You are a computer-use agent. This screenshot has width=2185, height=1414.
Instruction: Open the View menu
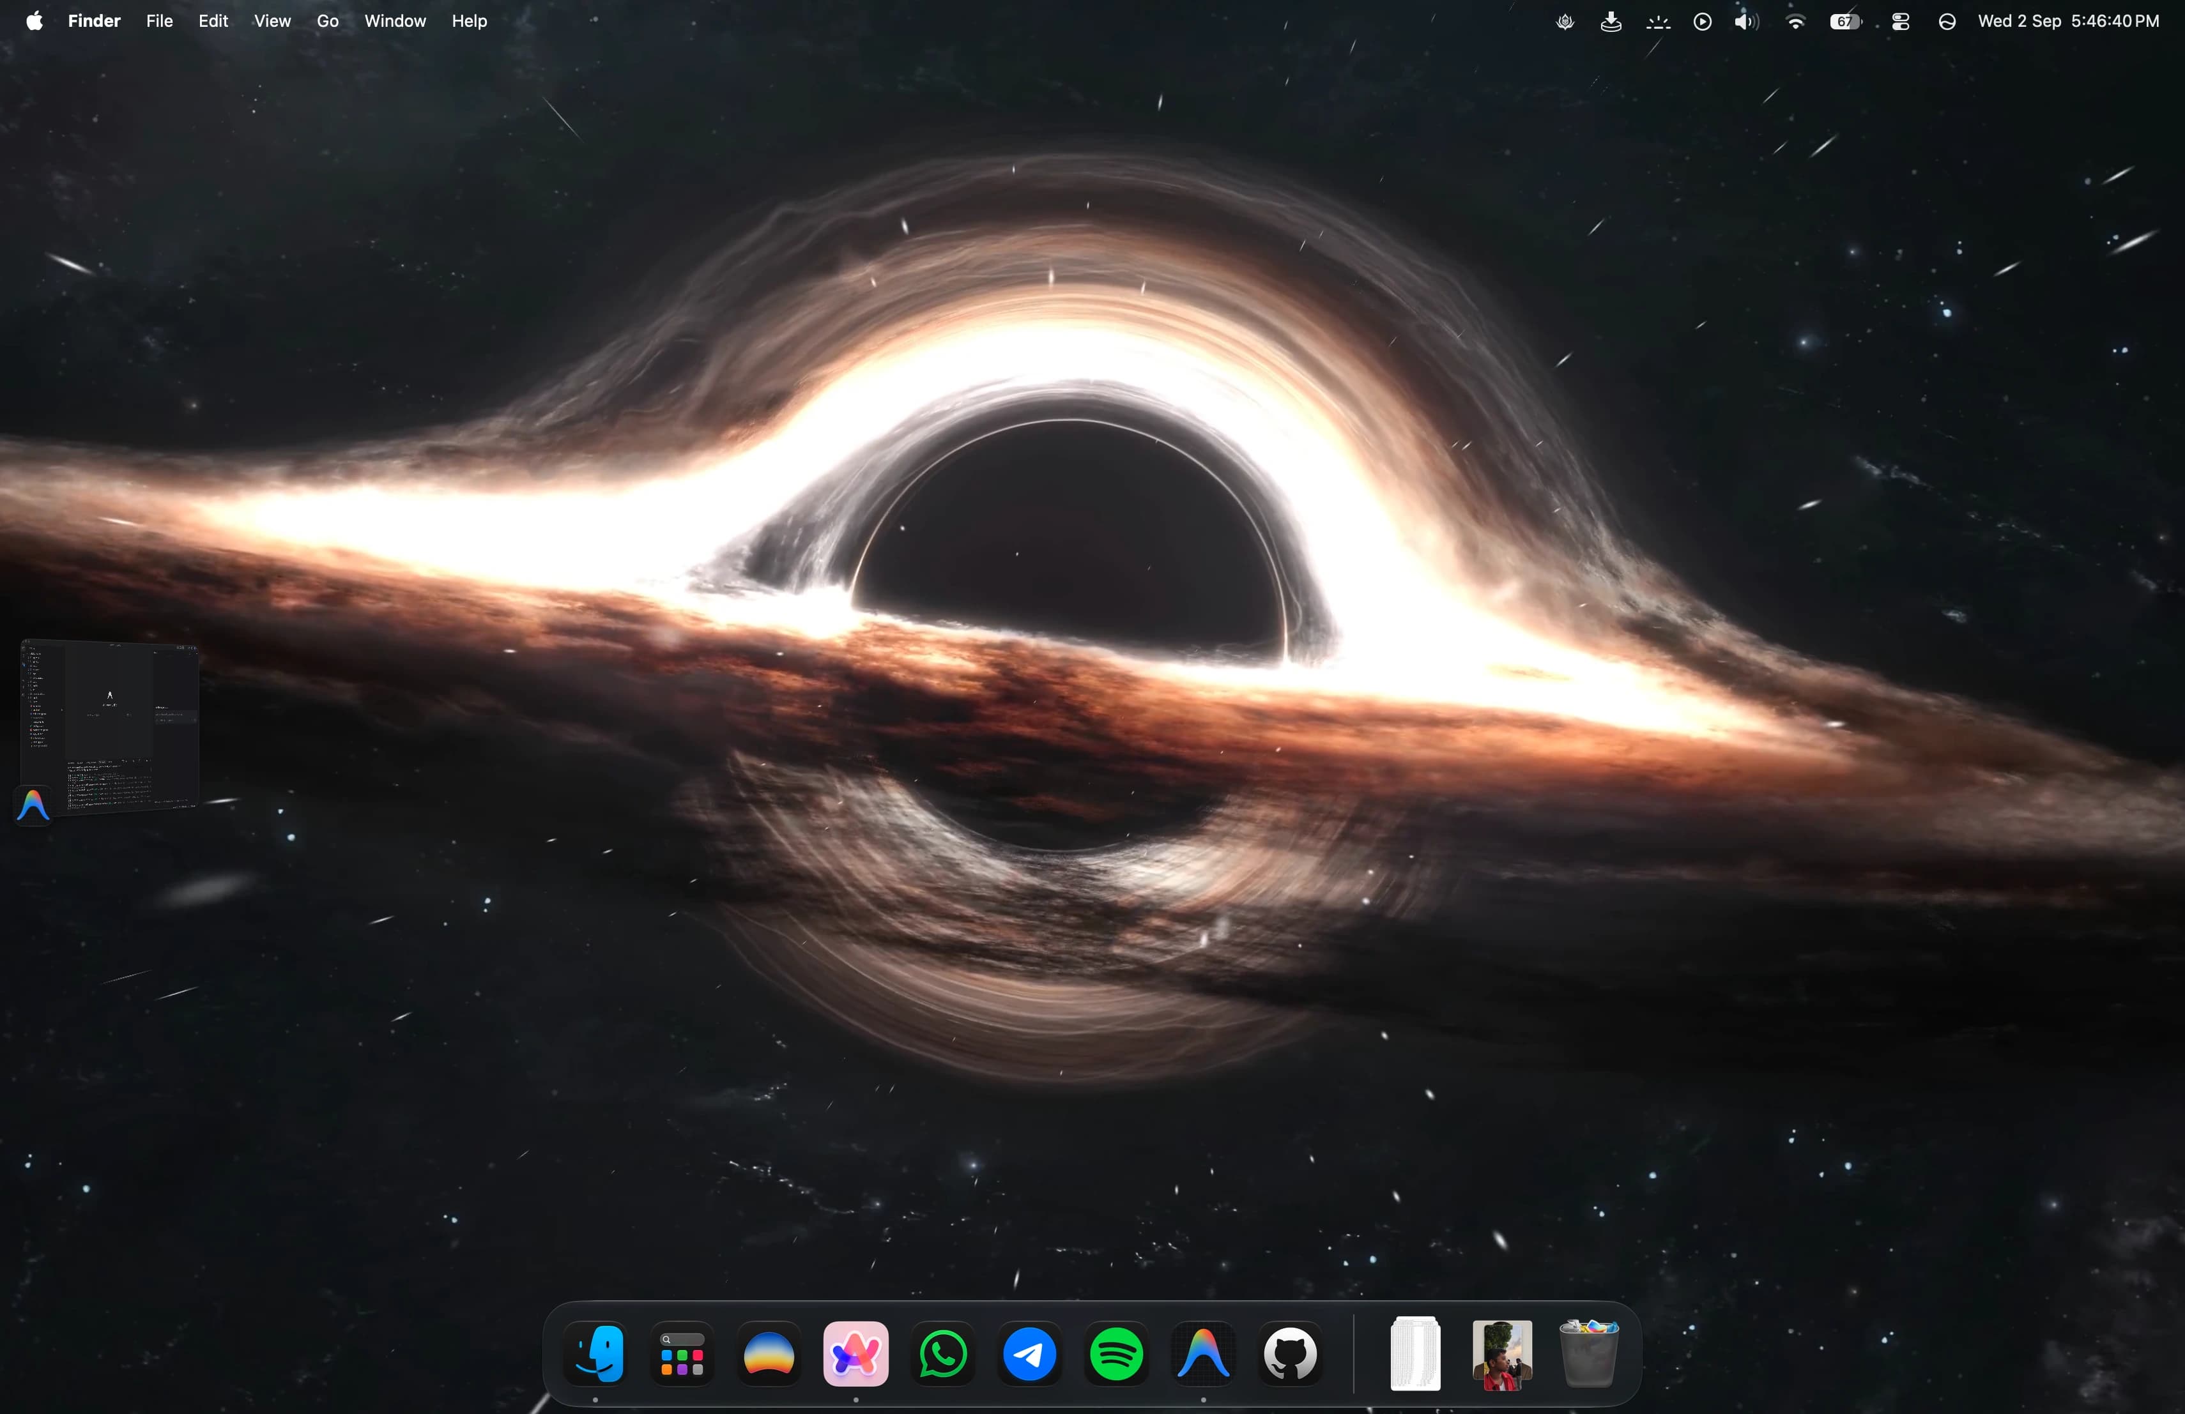pyautogui.click(x=272, y=20)
